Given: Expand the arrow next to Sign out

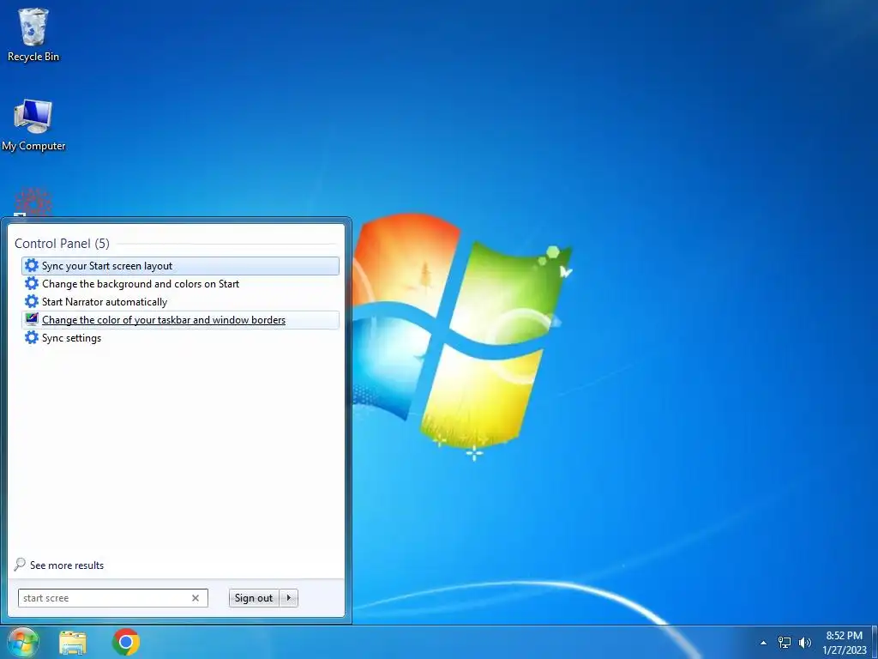Looking at the screenshot, I should pos(289,598).
